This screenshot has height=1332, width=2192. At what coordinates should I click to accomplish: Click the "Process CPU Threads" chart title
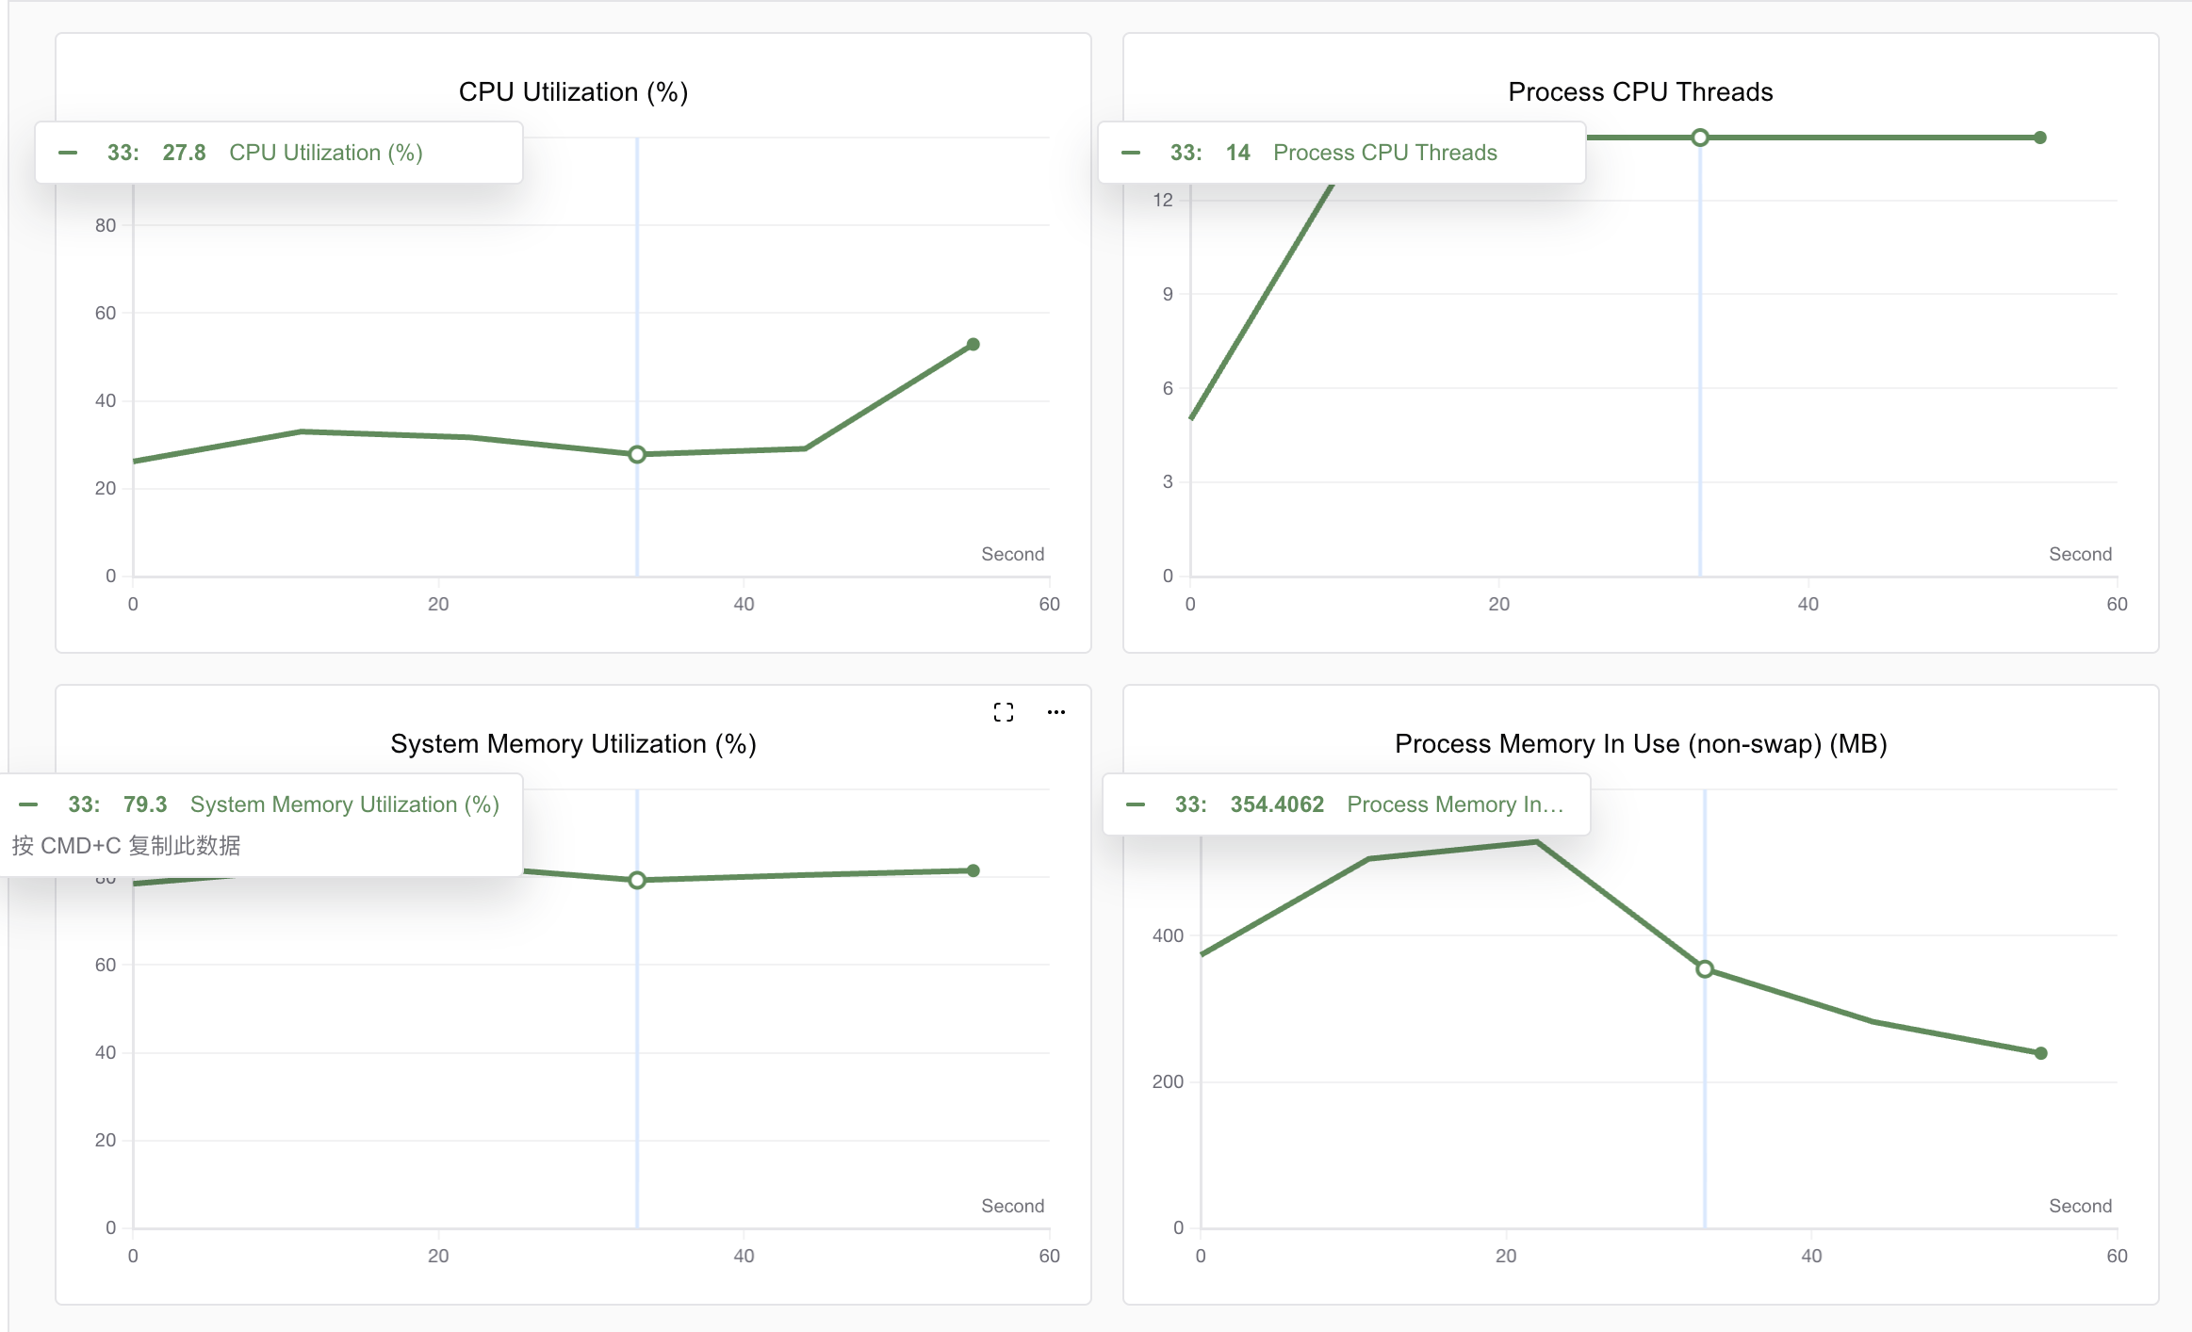pos(1640,92)
